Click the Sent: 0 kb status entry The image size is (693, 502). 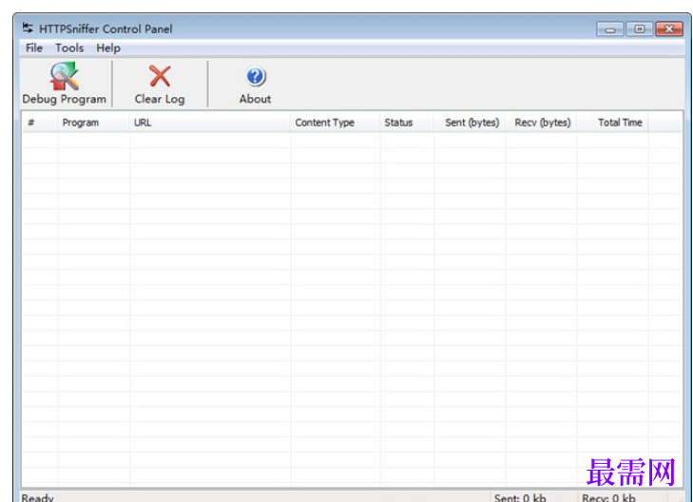click(520, 497)
